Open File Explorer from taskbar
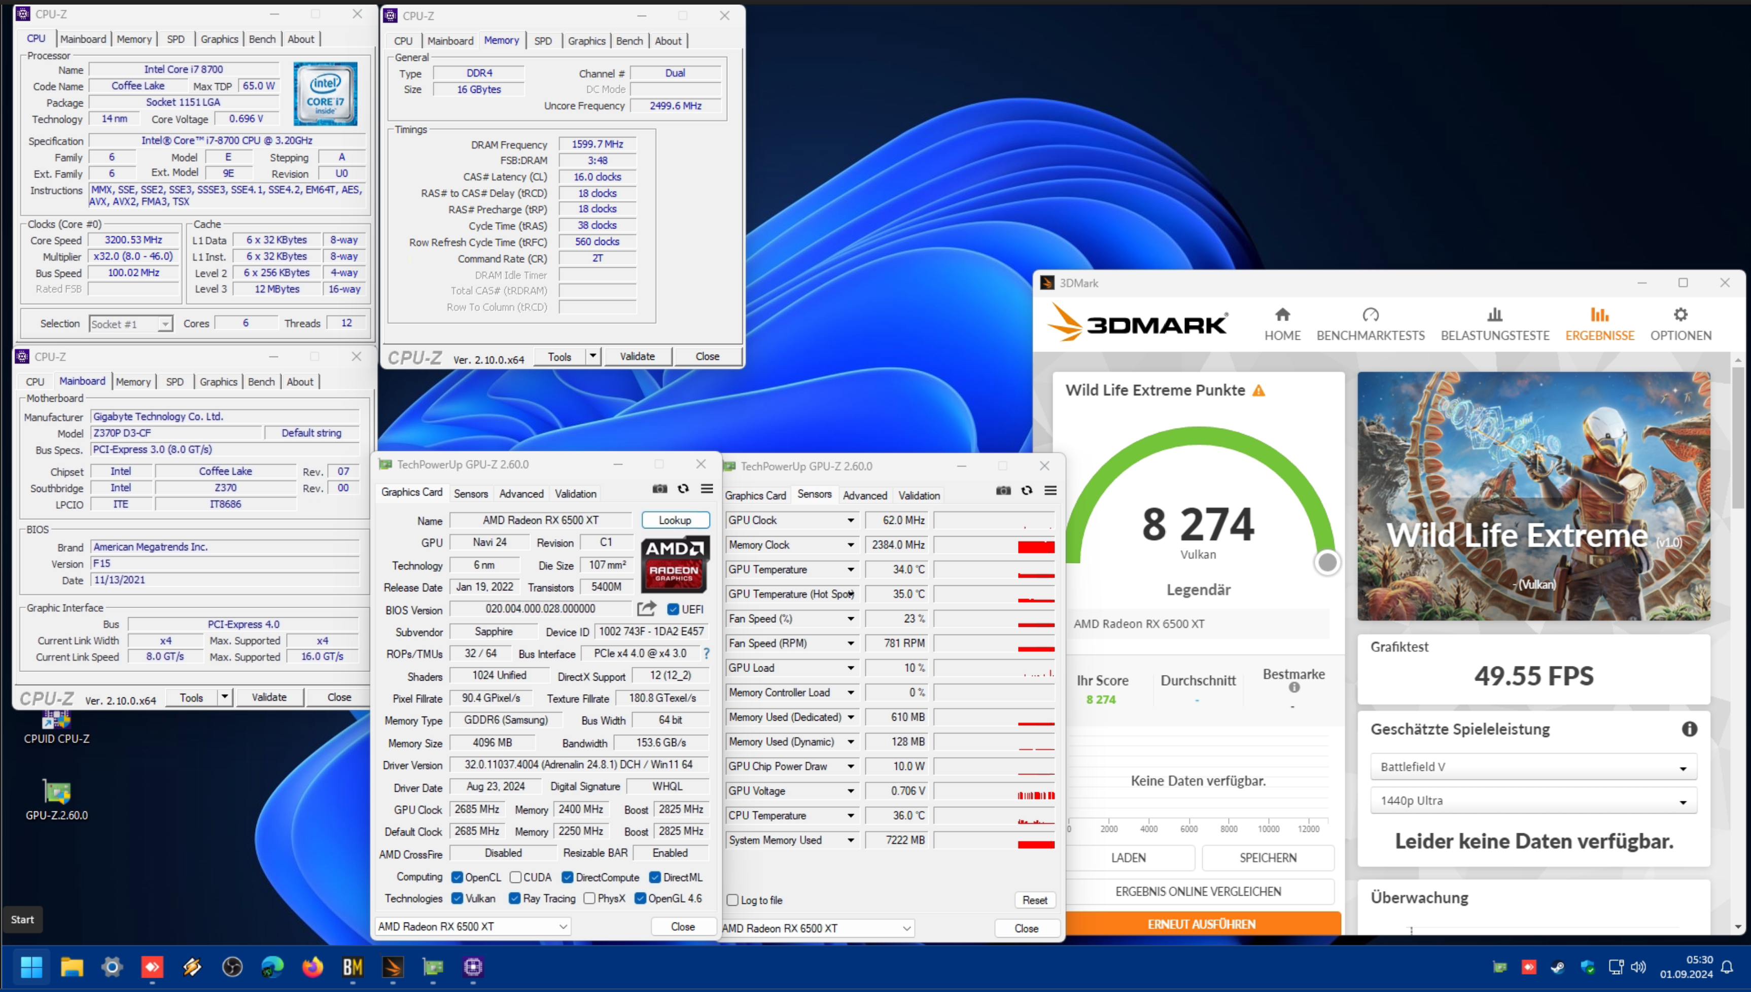The width and height of the screenshot is (1751, 992). point(72,967)
